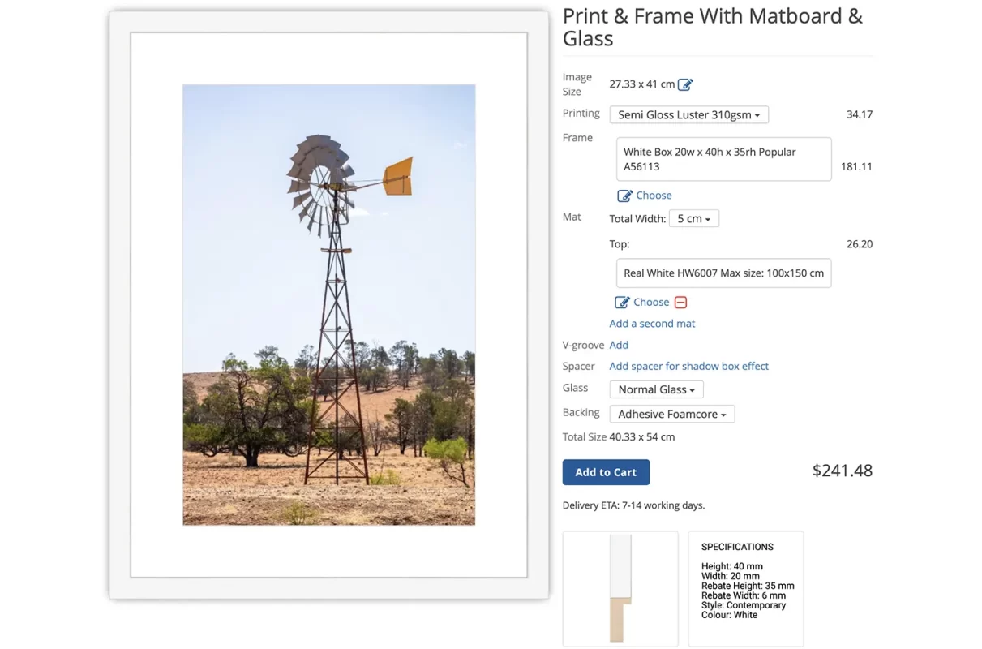This screenshot has height=649, width=982.
Task: Click the Specifications info panel
Action: coord(745,588)
